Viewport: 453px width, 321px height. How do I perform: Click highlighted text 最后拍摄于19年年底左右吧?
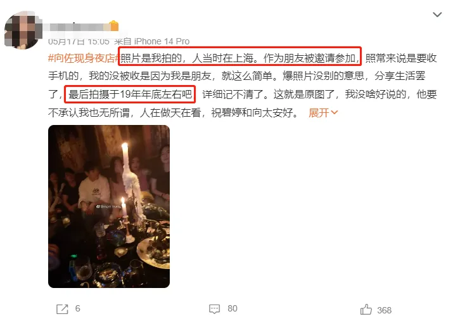click(x=130, y=95)
